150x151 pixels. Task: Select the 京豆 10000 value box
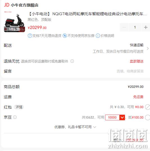(x=112, y=117)
